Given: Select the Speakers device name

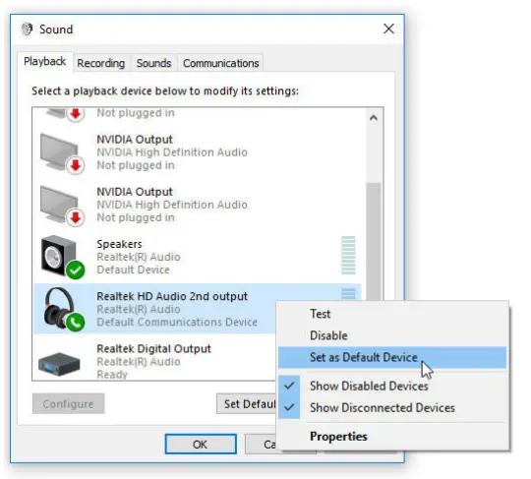Looking at the screenshot, I should [x=119, y=244].
